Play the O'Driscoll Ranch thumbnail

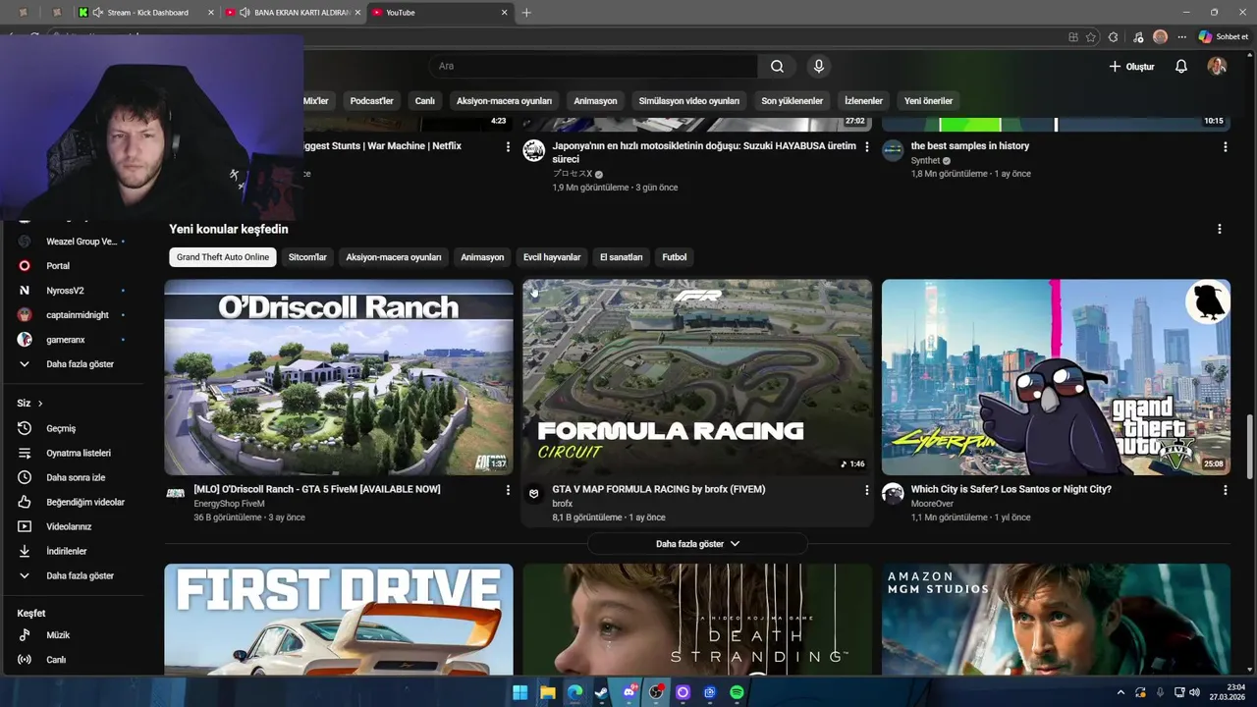pyautogui.click(x=339, y=377)
